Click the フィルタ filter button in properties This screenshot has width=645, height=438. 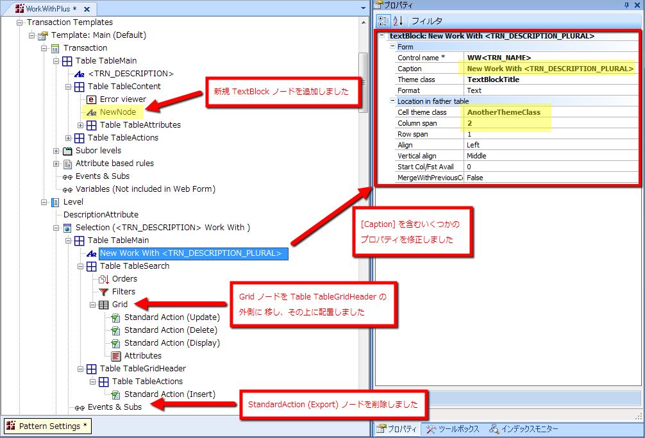(426, 21)
